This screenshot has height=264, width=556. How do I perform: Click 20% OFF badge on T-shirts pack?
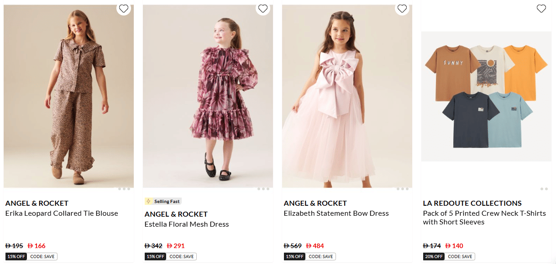pyautogui.click(x=434, y=257)
